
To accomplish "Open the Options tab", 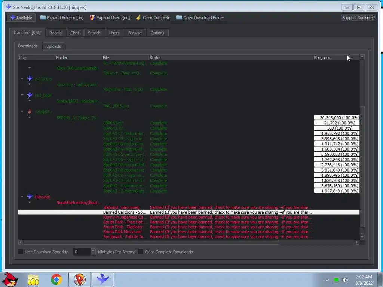I will 157,33.
